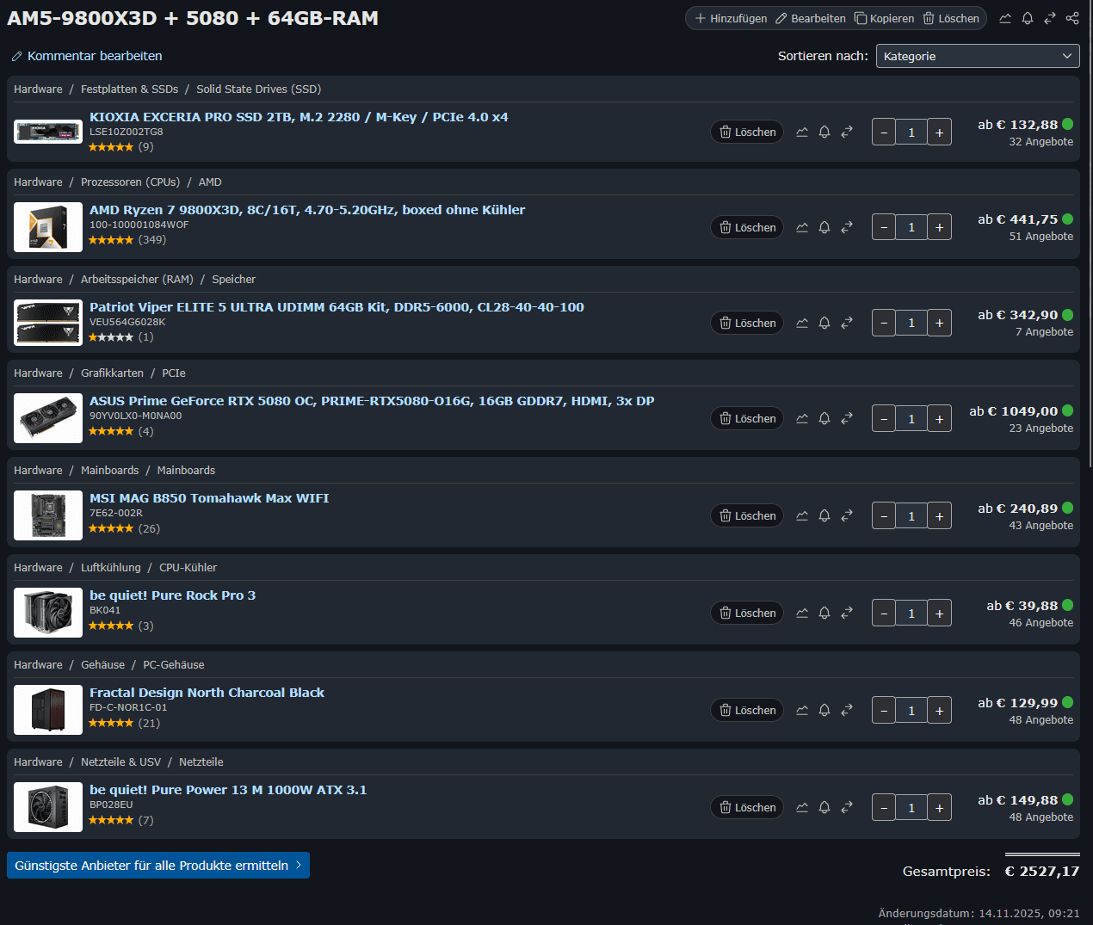Viewport: 1093px width, 925px height.
Task: Open the AMD Ryzen 7 9800X3D product link
Action: coord(307,210)
